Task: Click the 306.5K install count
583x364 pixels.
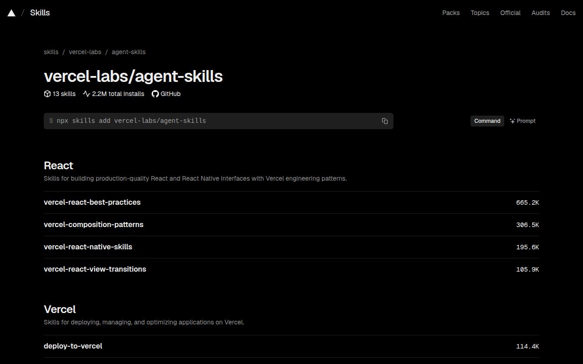Action: (527, 225)
